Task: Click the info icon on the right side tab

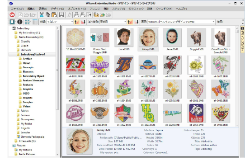Action: coord(242,28)
